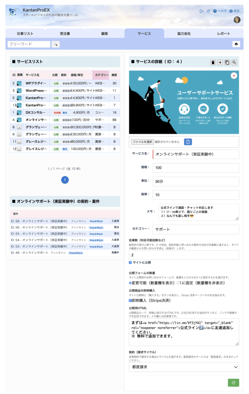
Task: Sort by 頻度 column header
Action: (x=114, y=75)
